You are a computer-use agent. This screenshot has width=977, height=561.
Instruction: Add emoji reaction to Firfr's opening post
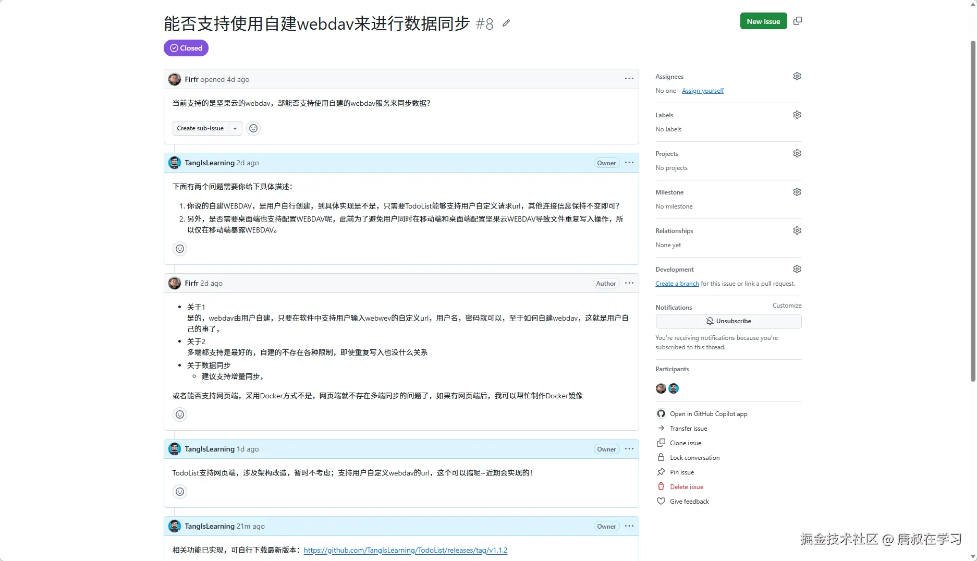coord(253,128)
